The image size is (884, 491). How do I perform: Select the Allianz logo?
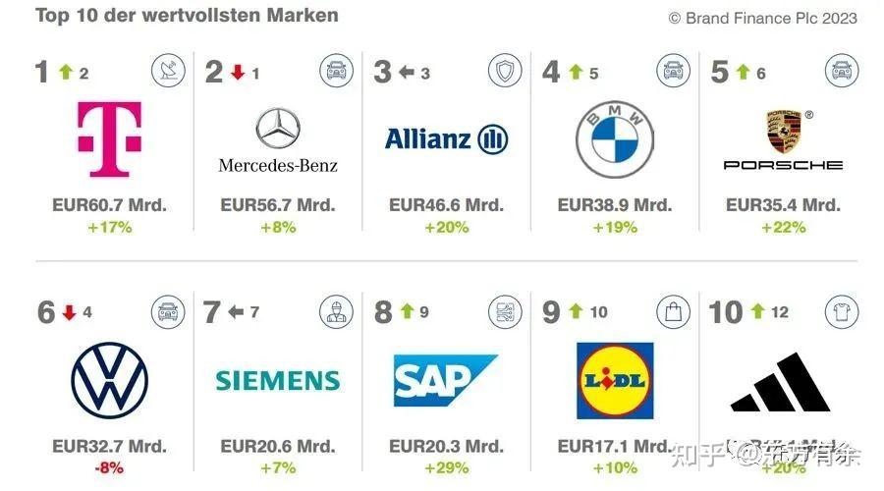(446, 139)
